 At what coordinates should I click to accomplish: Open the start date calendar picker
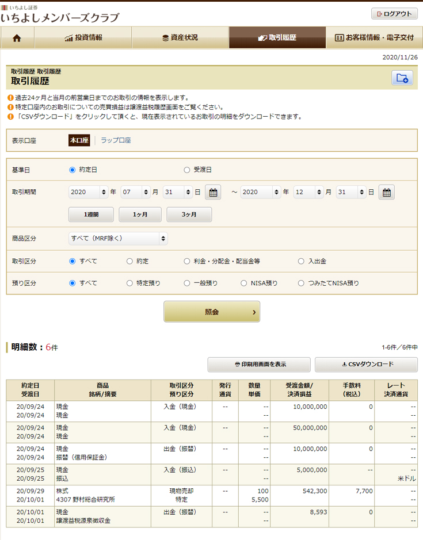pyautogui.click(x=213, y=193)
